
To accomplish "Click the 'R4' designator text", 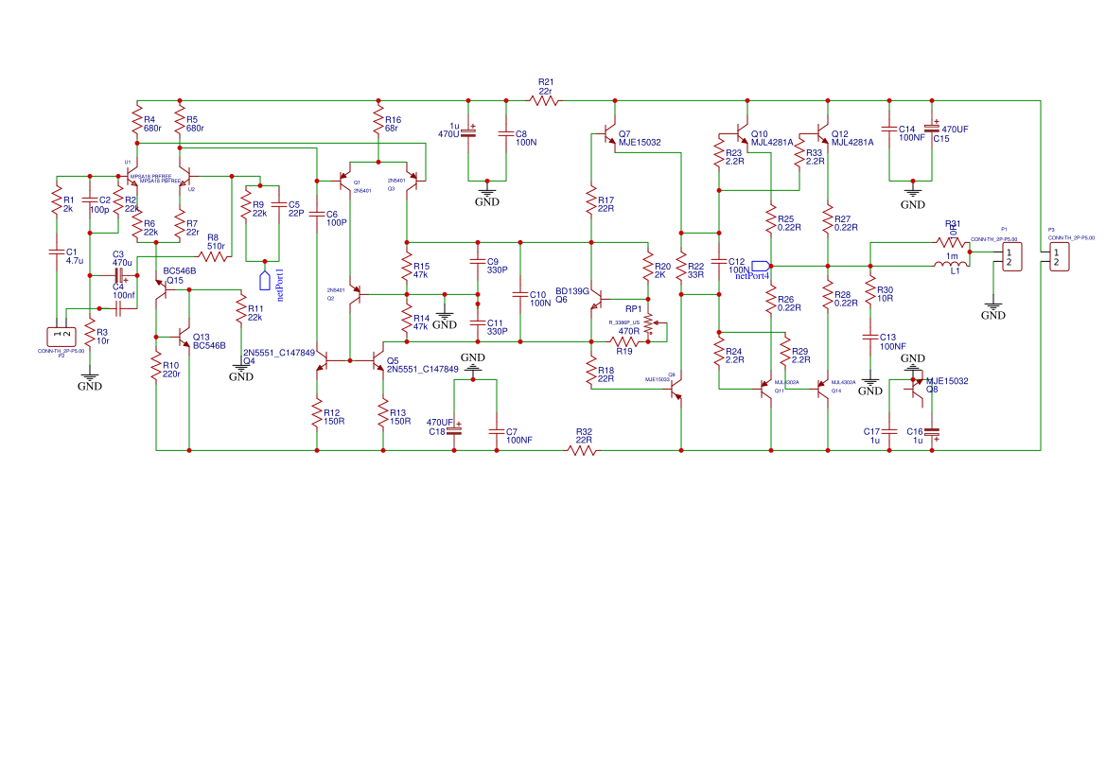I will click(x=149, y=120).
